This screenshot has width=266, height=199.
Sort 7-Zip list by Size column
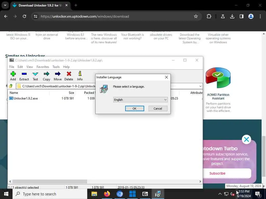(63, 93)
